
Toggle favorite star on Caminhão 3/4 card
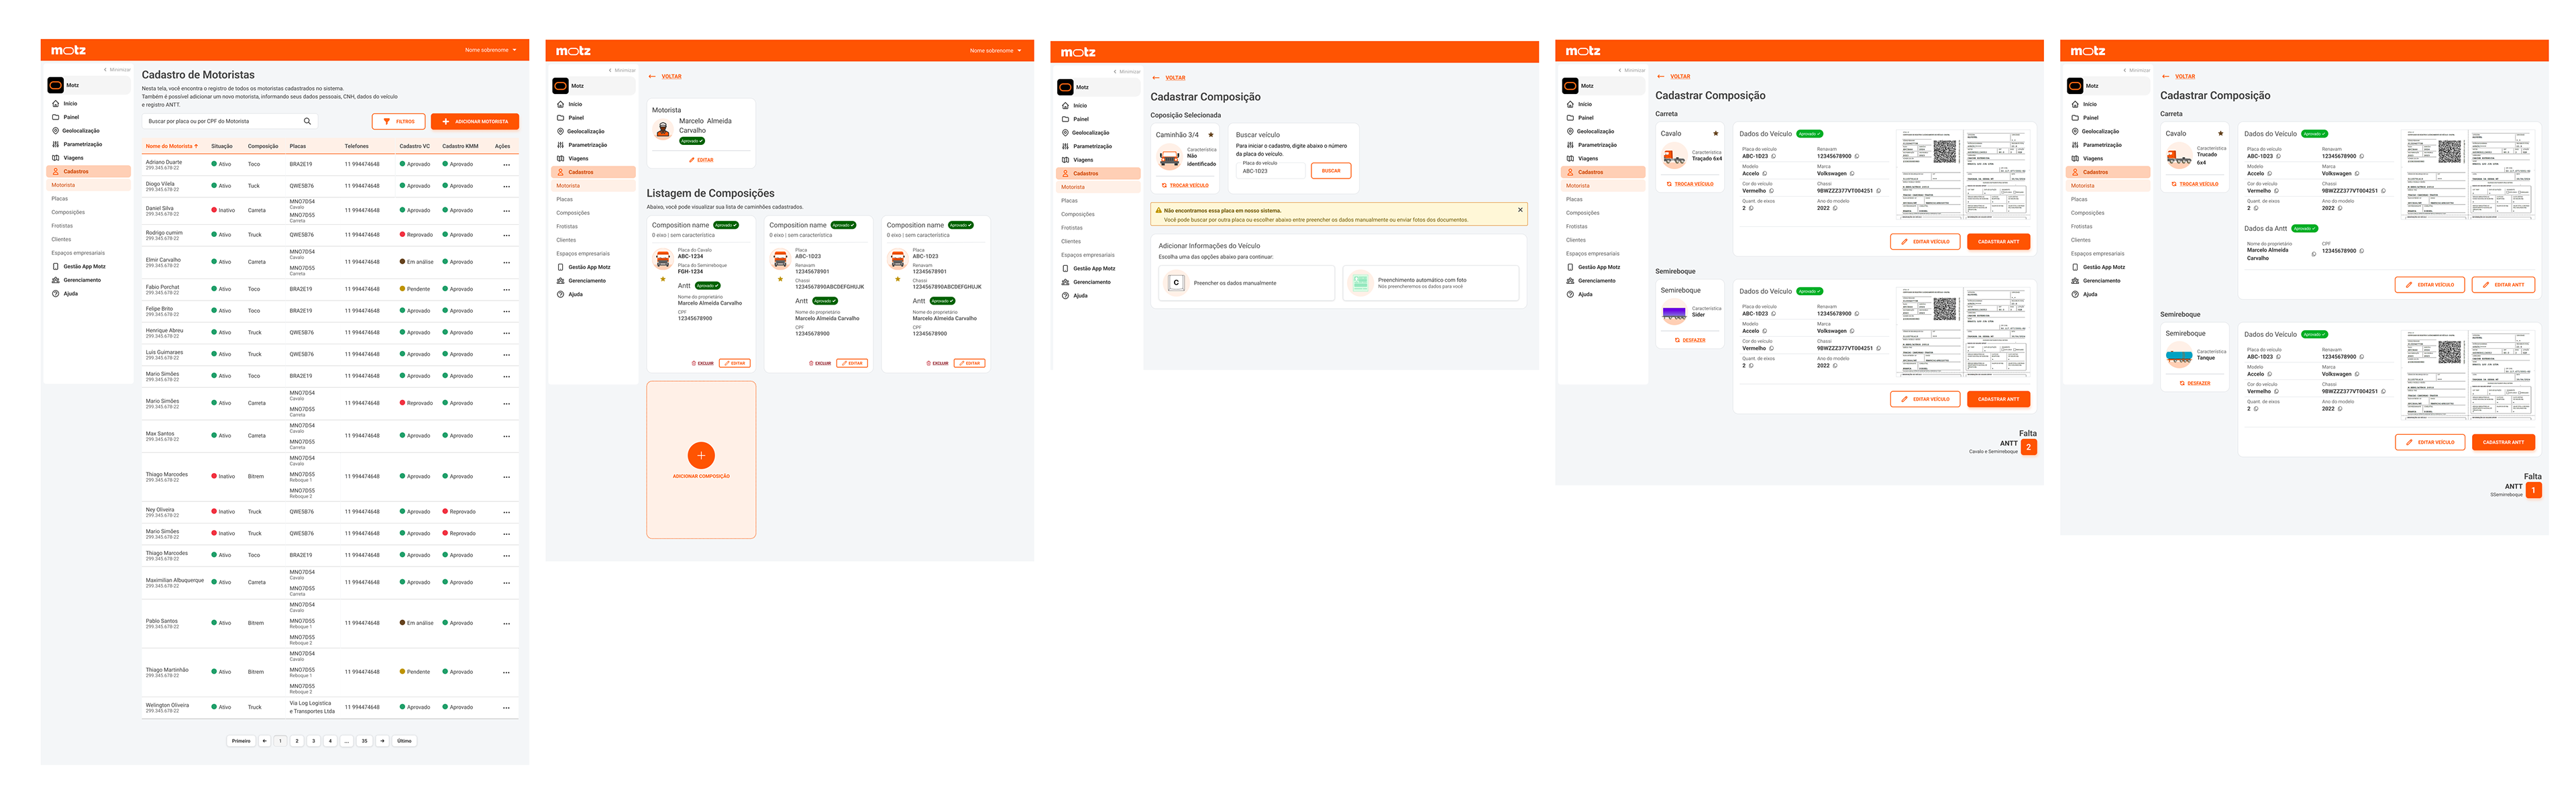coord(1211,135)
